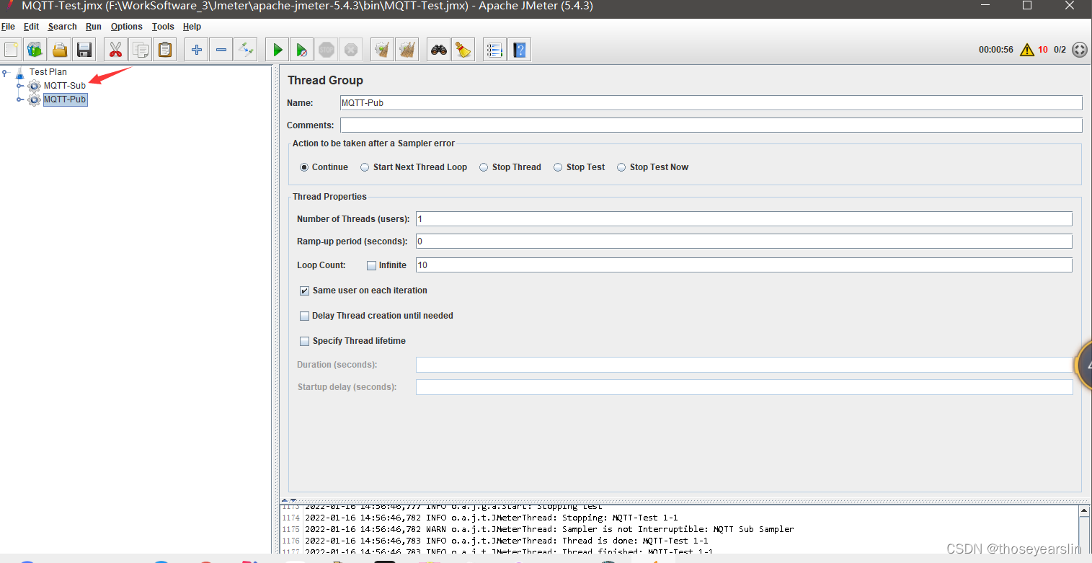This screenshot has height=563, width=1092.
Task: Select the Stop Test Now radio button
Action: click(621, 167)
